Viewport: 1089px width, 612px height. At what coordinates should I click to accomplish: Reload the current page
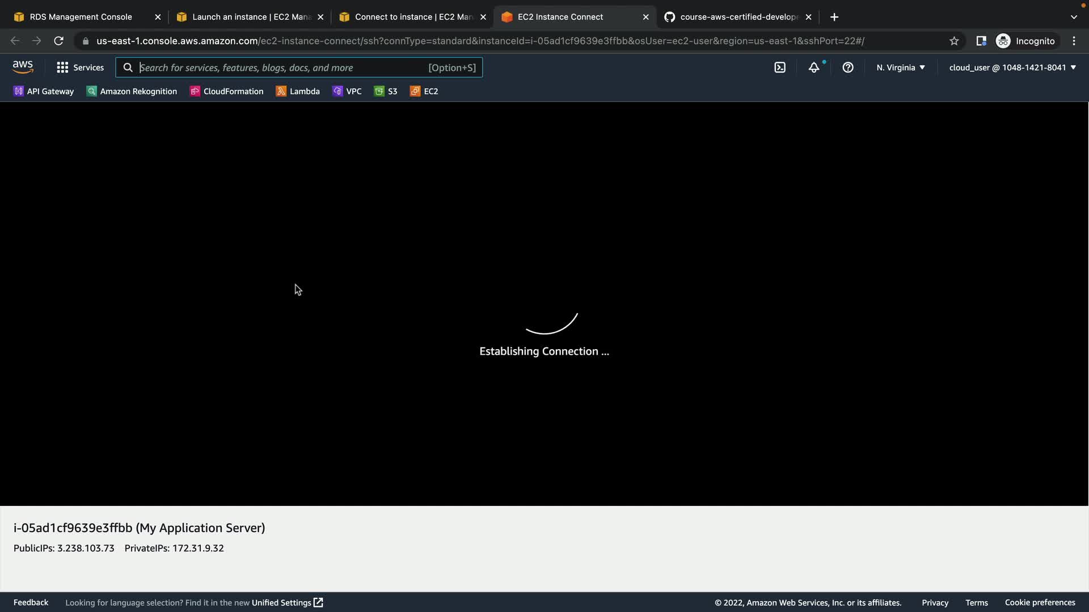(58, 41)
